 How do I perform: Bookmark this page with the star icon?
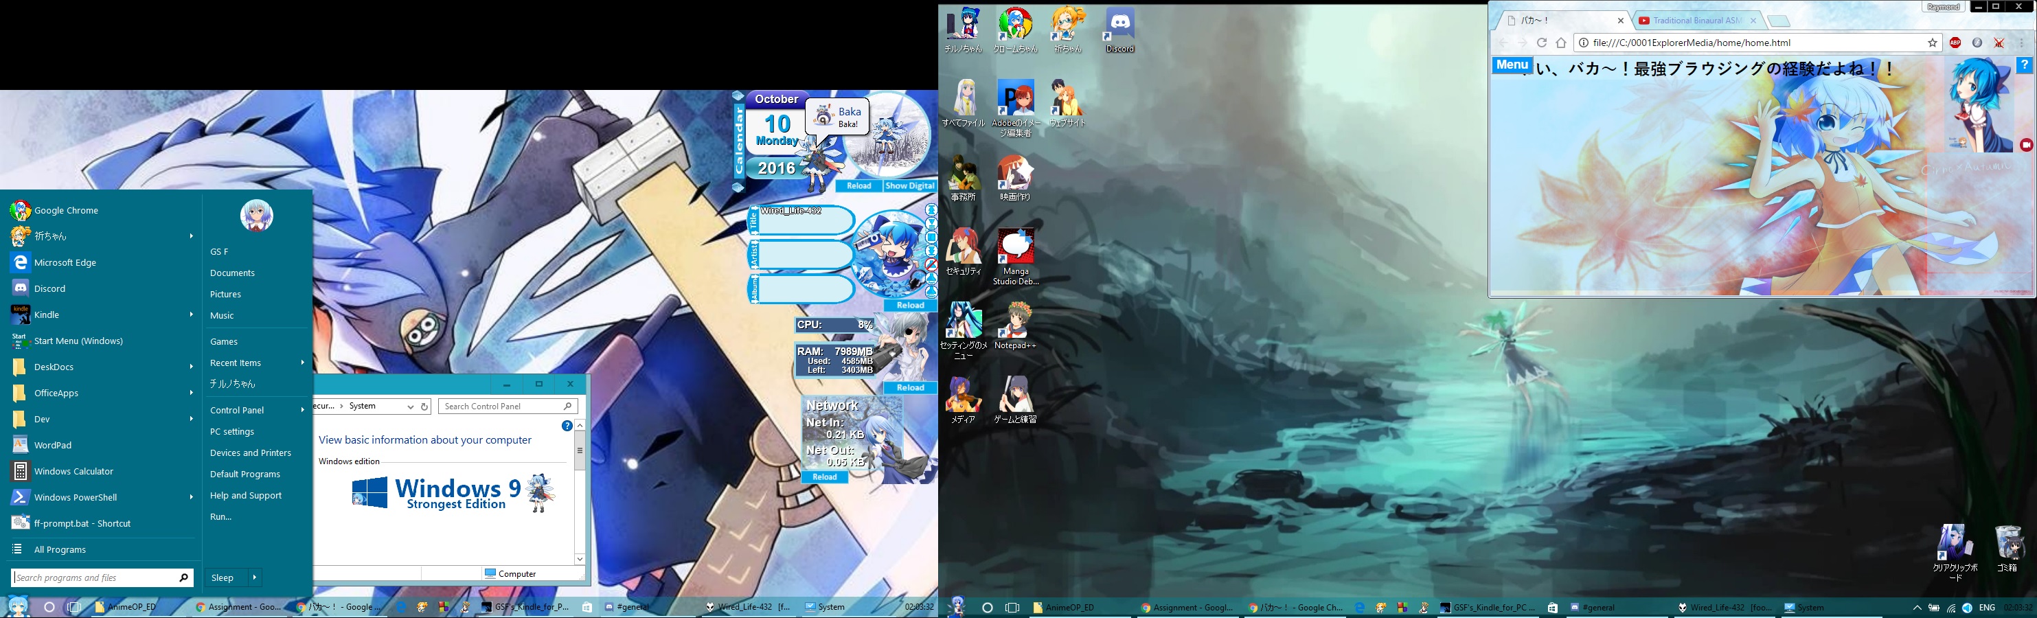point(1933,43)
